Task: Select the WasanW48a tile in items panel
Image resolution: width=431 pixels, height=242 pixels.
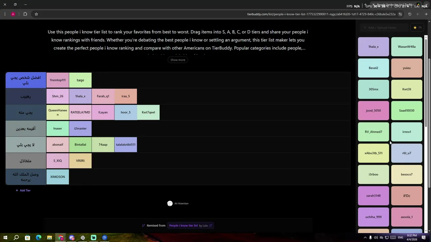Action: [407, 47]
